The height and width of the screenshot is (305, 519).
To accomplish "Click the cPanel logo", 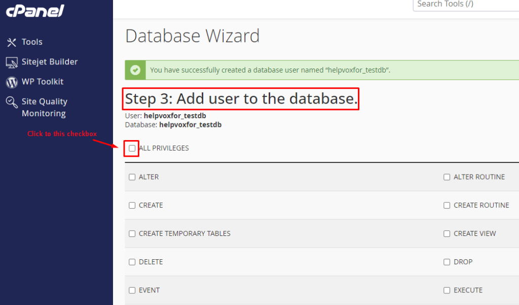I will pos(35,11).
